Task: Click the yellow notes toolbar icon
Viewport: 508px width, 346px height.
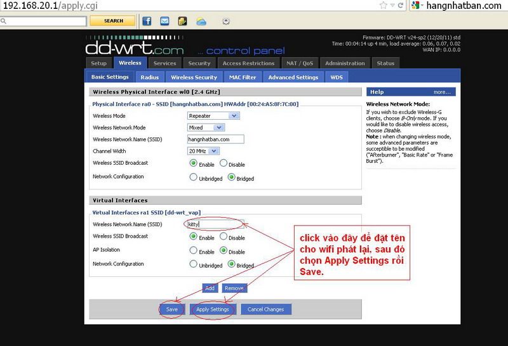Action: coord(182,22)
